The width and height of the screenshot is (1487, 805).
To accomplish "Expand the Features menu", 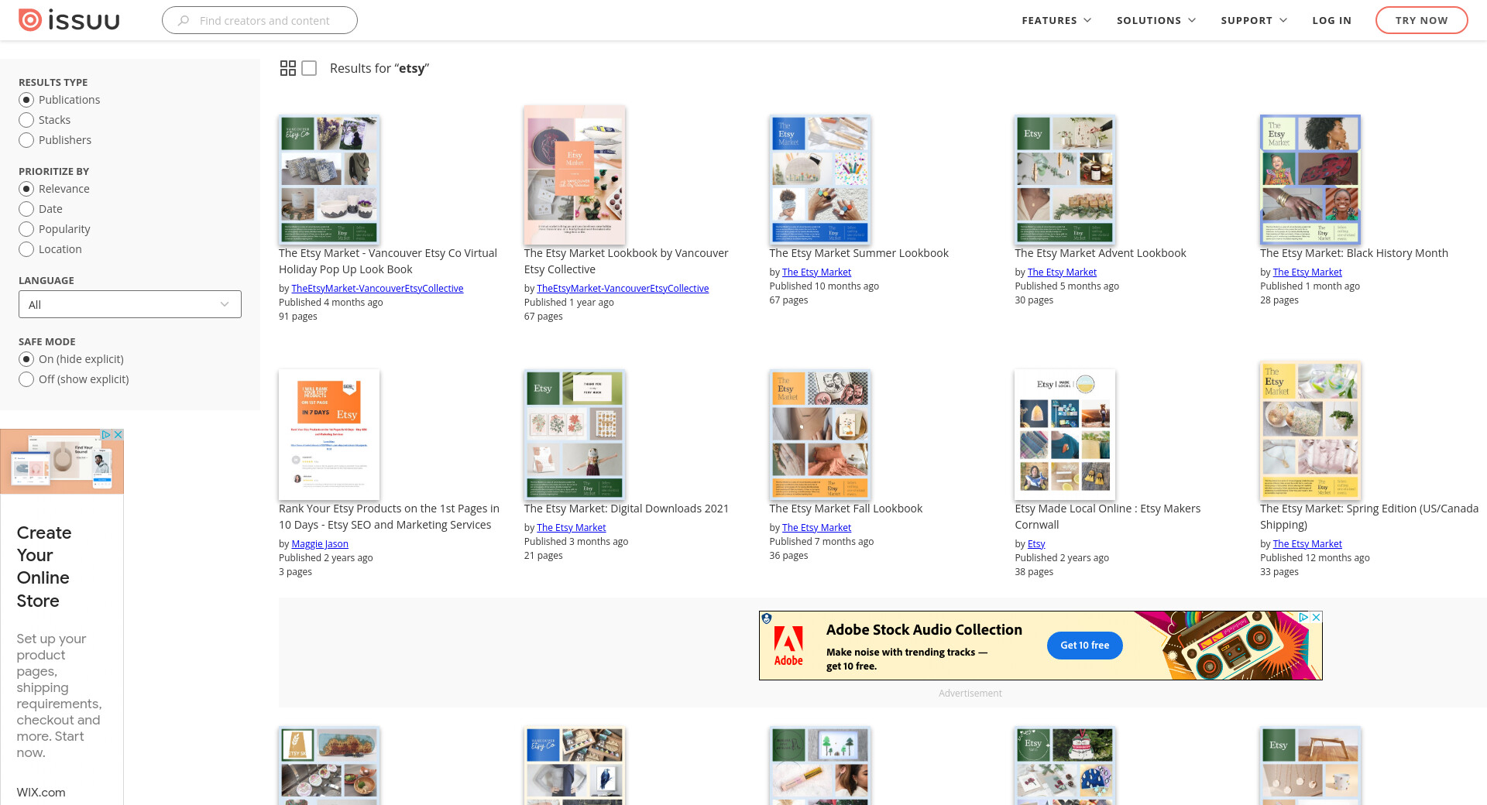I will click(x=1056, y=20).
